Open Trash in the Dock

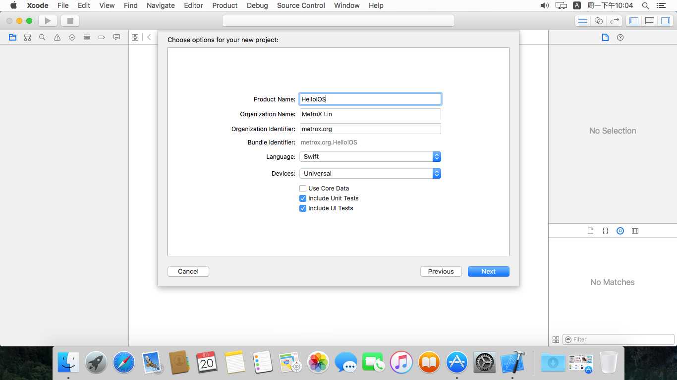(609, 363)
